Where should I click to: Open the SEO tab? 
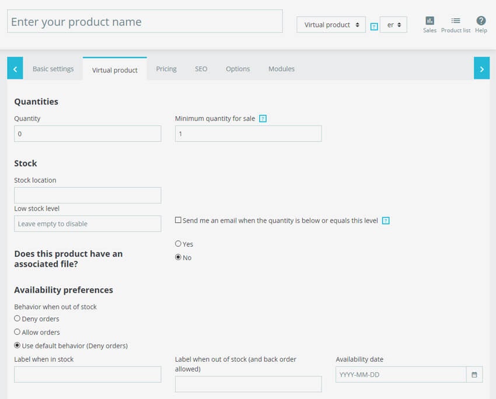tap(201, 68)
